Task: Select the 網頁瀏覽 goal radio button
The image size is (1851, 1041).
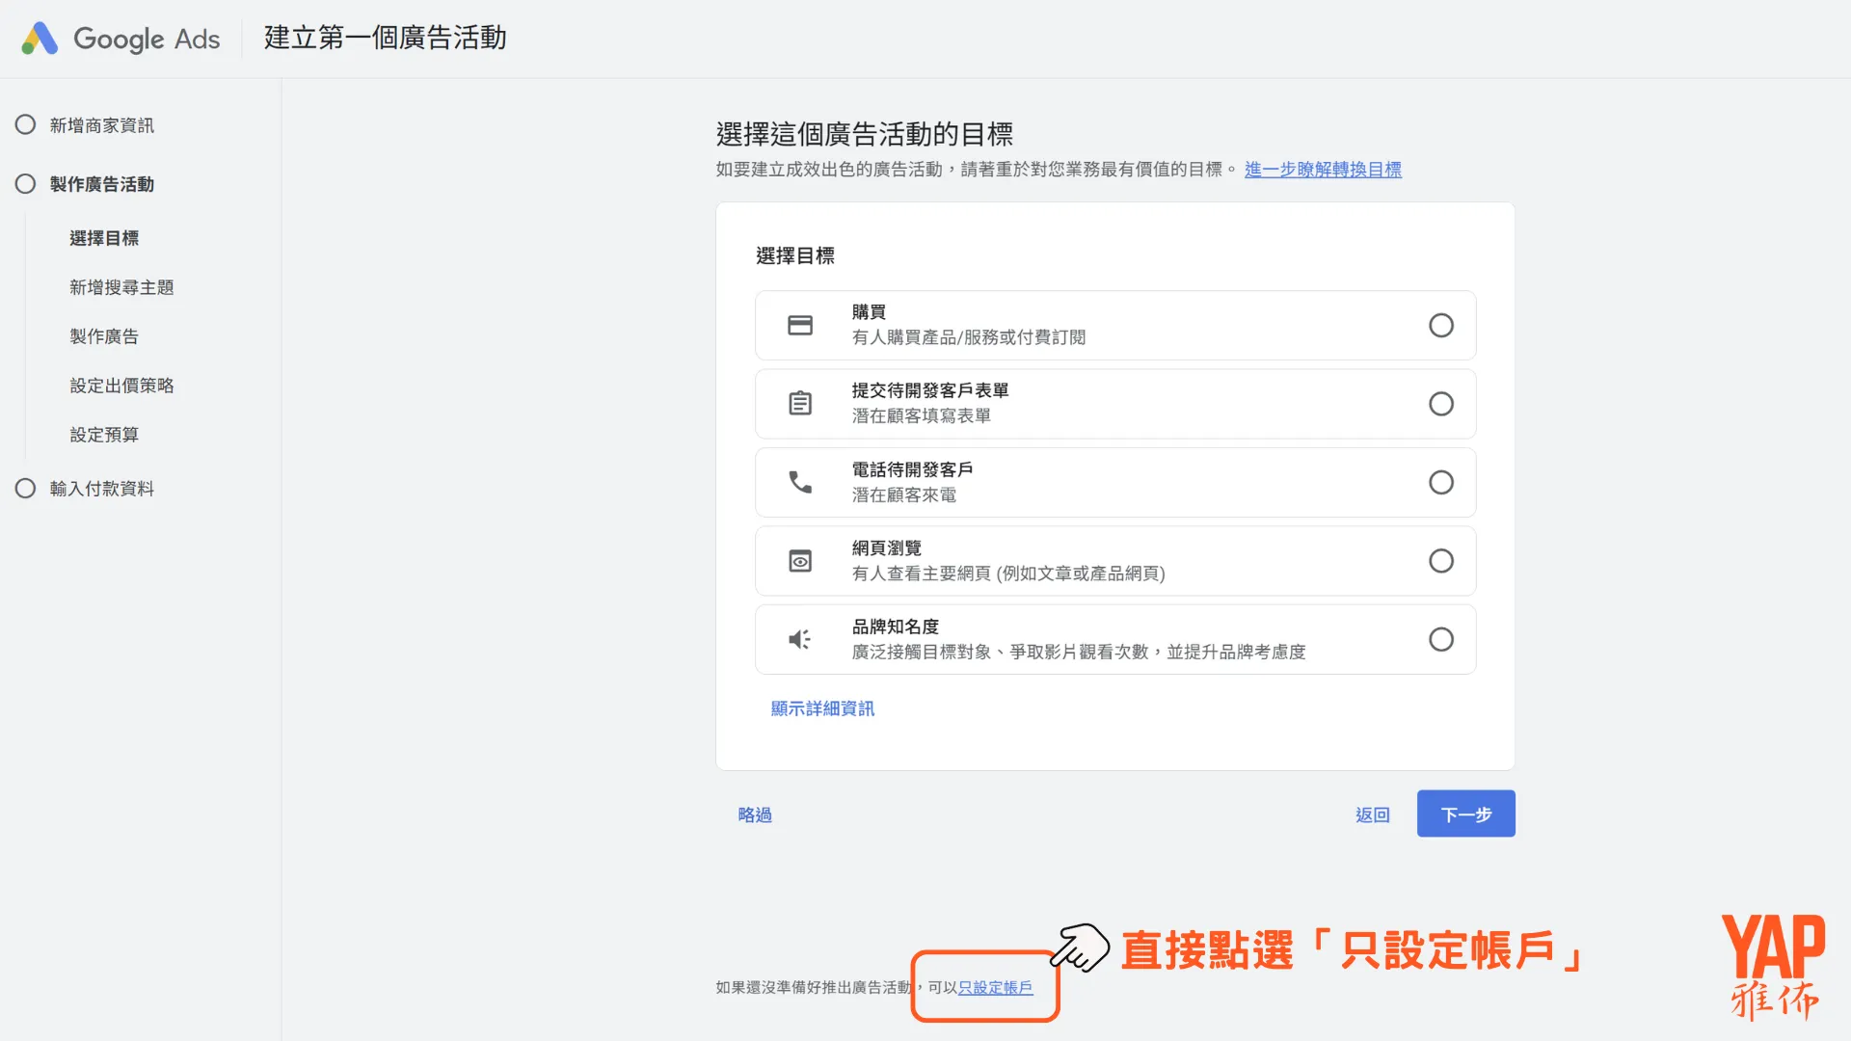Action: point(1441,560)
